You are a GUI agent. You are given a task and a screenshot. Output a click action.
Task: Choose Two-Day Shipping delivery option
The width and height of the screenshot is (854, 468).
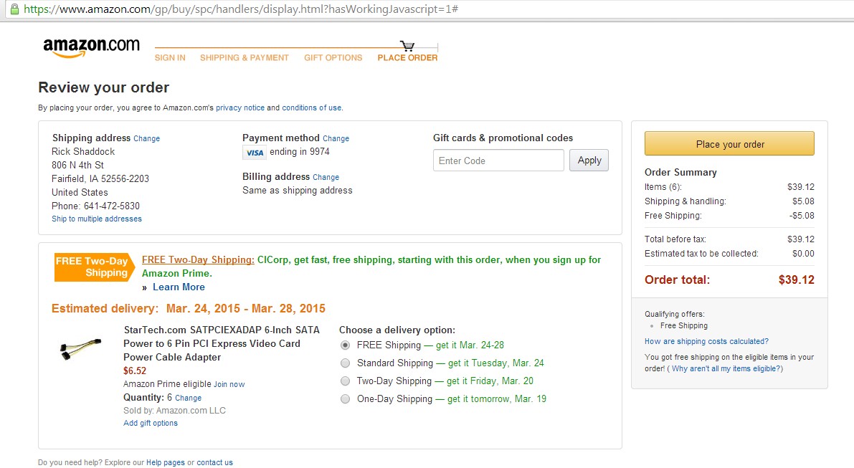point(346,381)
